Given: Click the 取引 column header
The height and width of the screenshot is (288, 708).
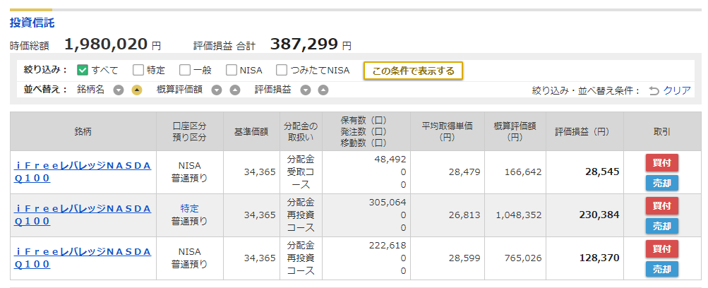Looking at the screenshot, I should coord(662,132).
